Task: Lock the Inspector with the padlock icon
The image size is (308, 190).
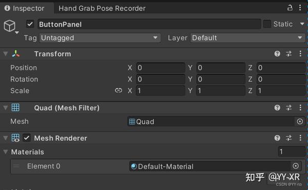Action: 290,8
